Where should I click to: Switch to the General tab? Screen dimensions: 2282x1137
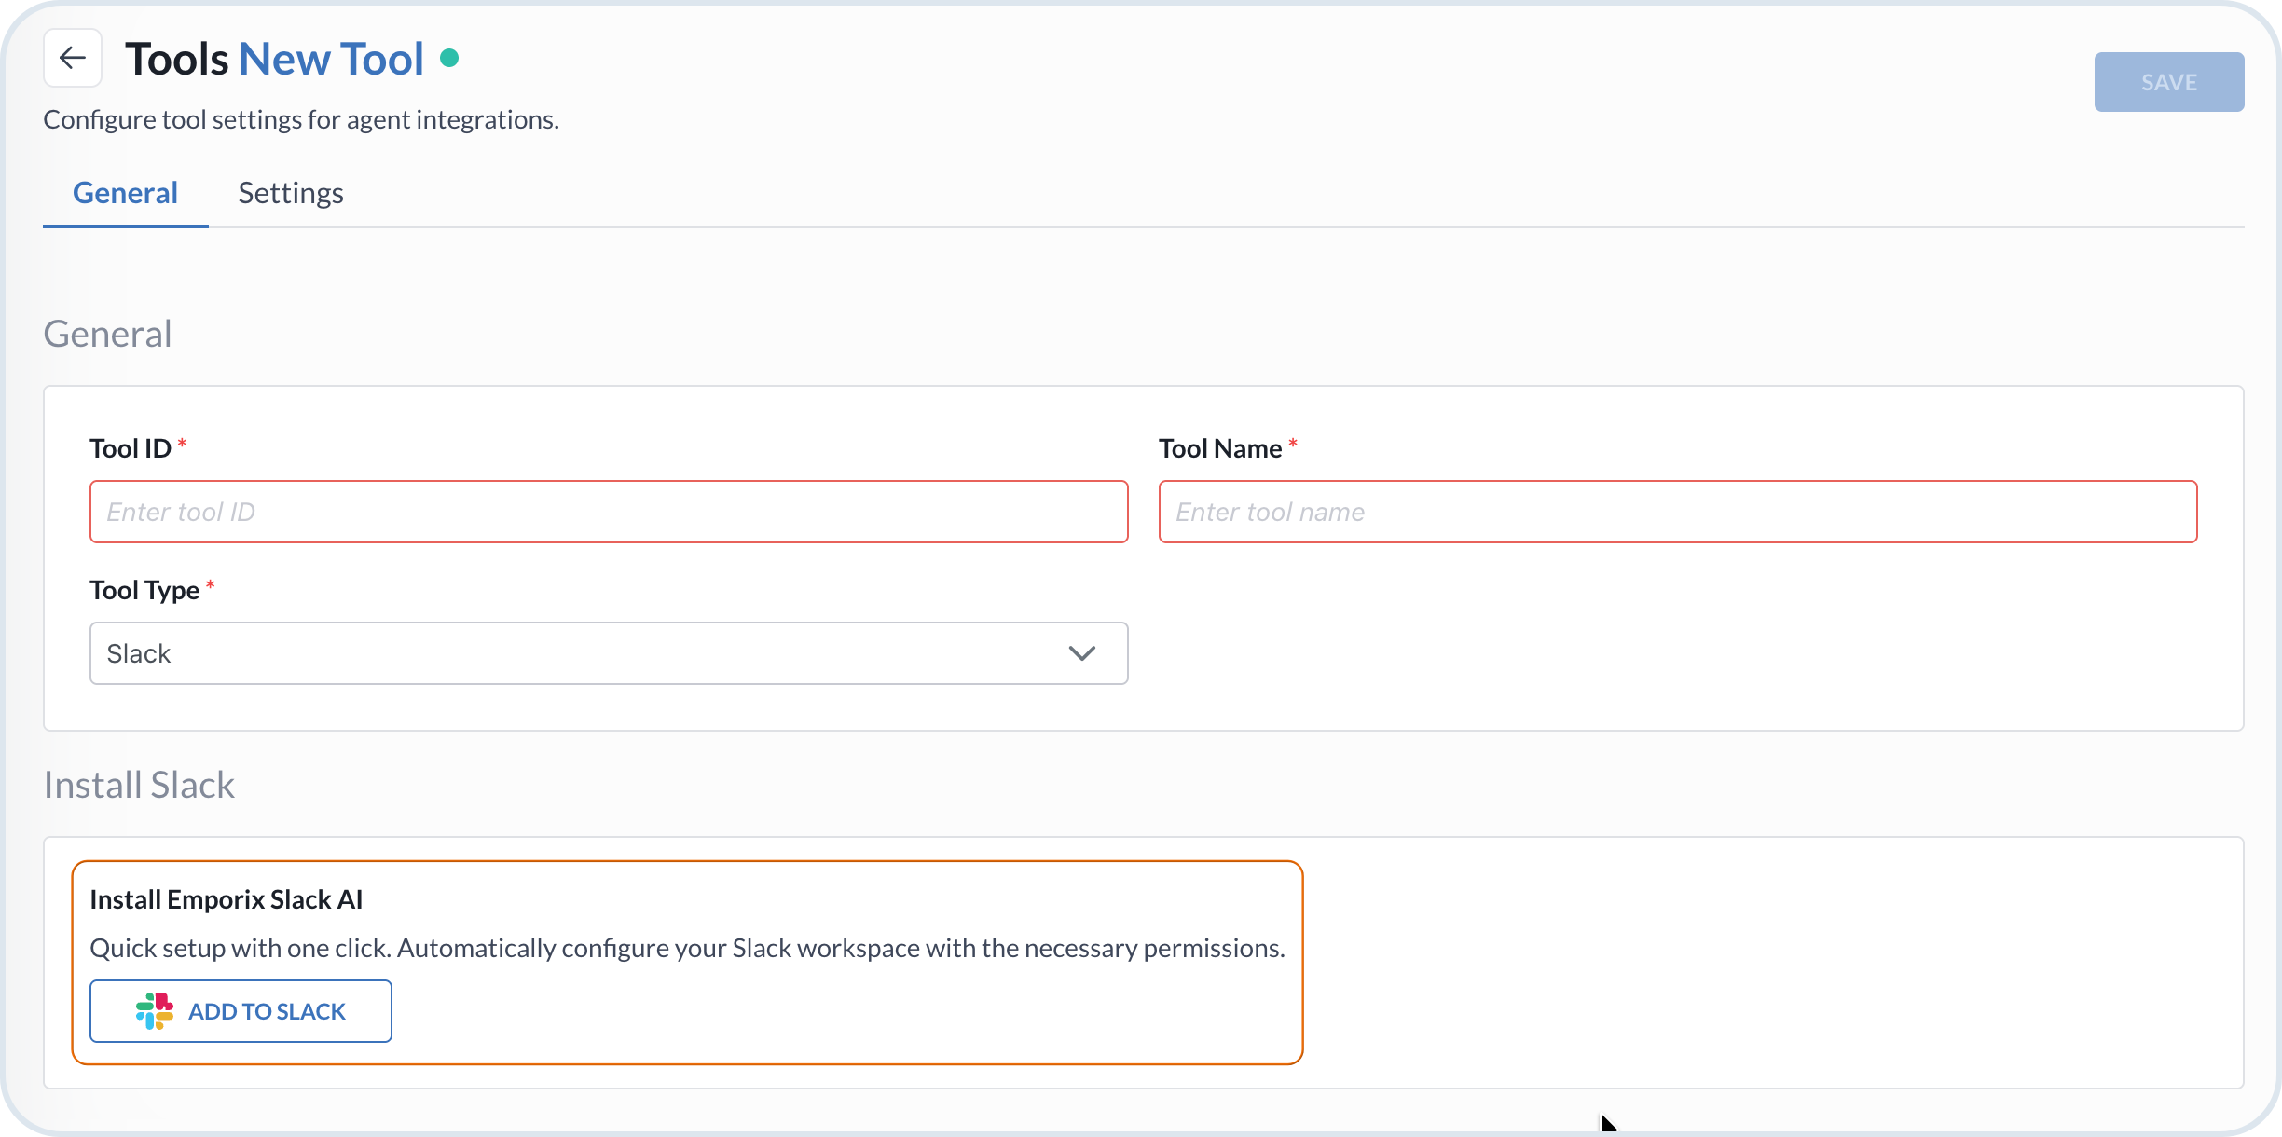pyautogui.click(x=125, y=193)
